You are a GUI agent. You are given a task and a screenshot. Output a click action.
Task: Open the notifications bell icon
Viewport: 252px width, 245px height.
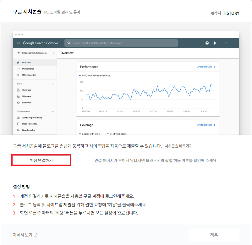(x=215, y=43)
